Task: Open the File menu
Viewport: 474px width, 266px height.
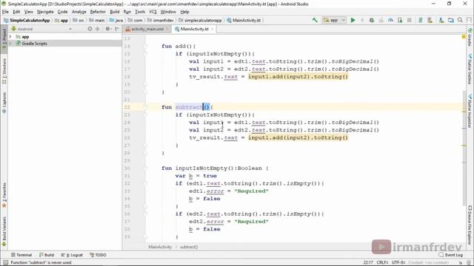Action: point(5,12)
